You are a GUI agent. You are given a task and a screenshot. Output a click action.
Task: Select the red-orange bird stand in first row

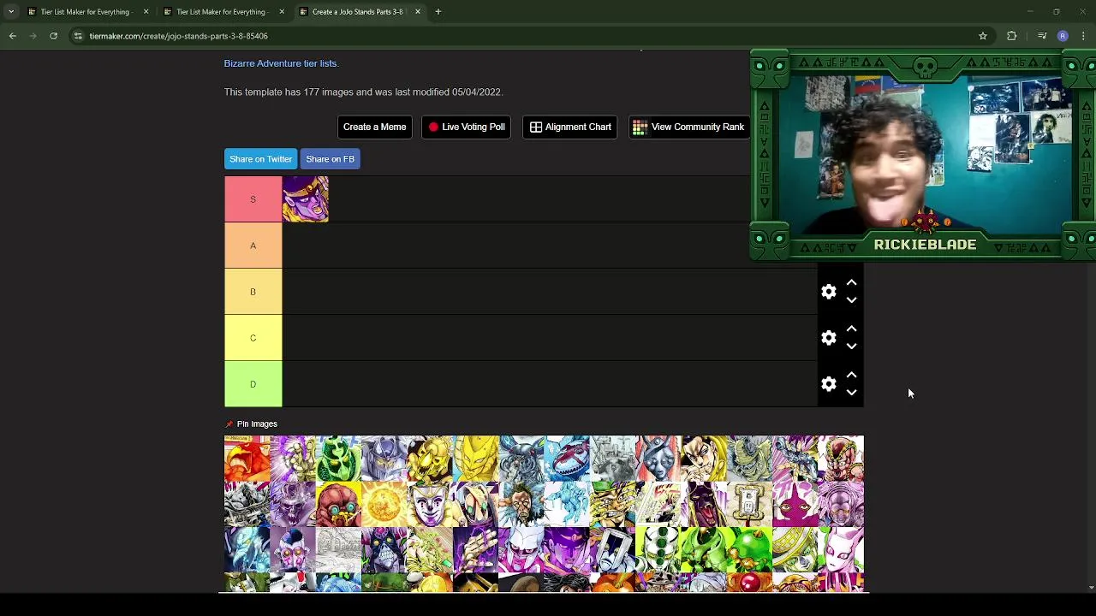tap(247, 459)
